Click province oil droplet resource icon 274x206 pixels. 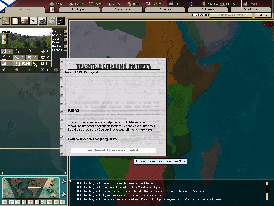pyautogui.click(x=29, y=70)
